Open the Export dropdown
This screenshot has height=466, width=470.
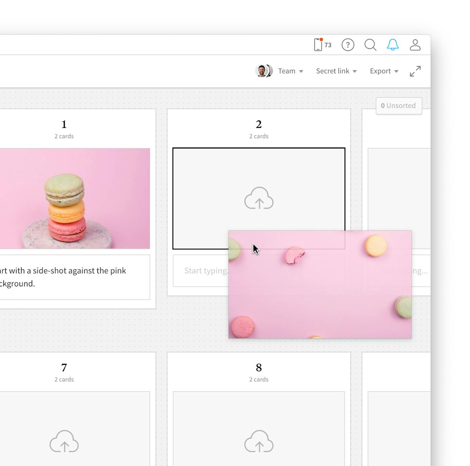tap(383, 71)
